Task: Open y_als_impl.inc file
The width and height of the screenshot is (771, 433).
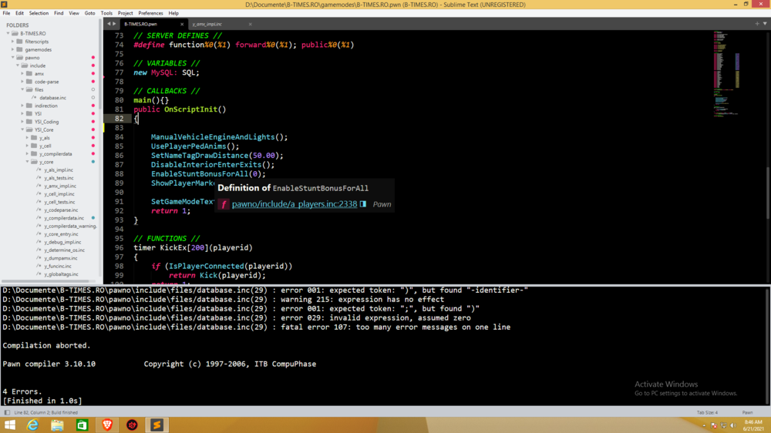Action: 59,170
